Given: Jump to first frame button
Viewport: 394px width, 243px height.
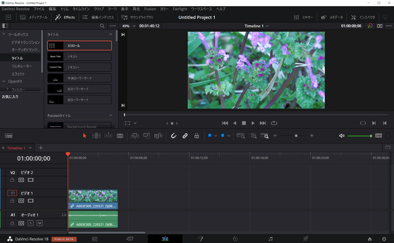Looking at the screenshot, I should pyautogui.click(x=225, y=123).
